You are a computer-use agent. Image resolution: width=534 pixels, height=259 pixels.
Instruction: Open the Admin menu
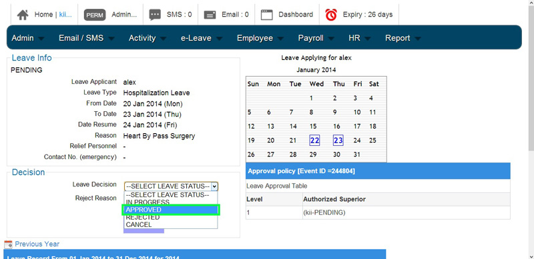point(27,38)
